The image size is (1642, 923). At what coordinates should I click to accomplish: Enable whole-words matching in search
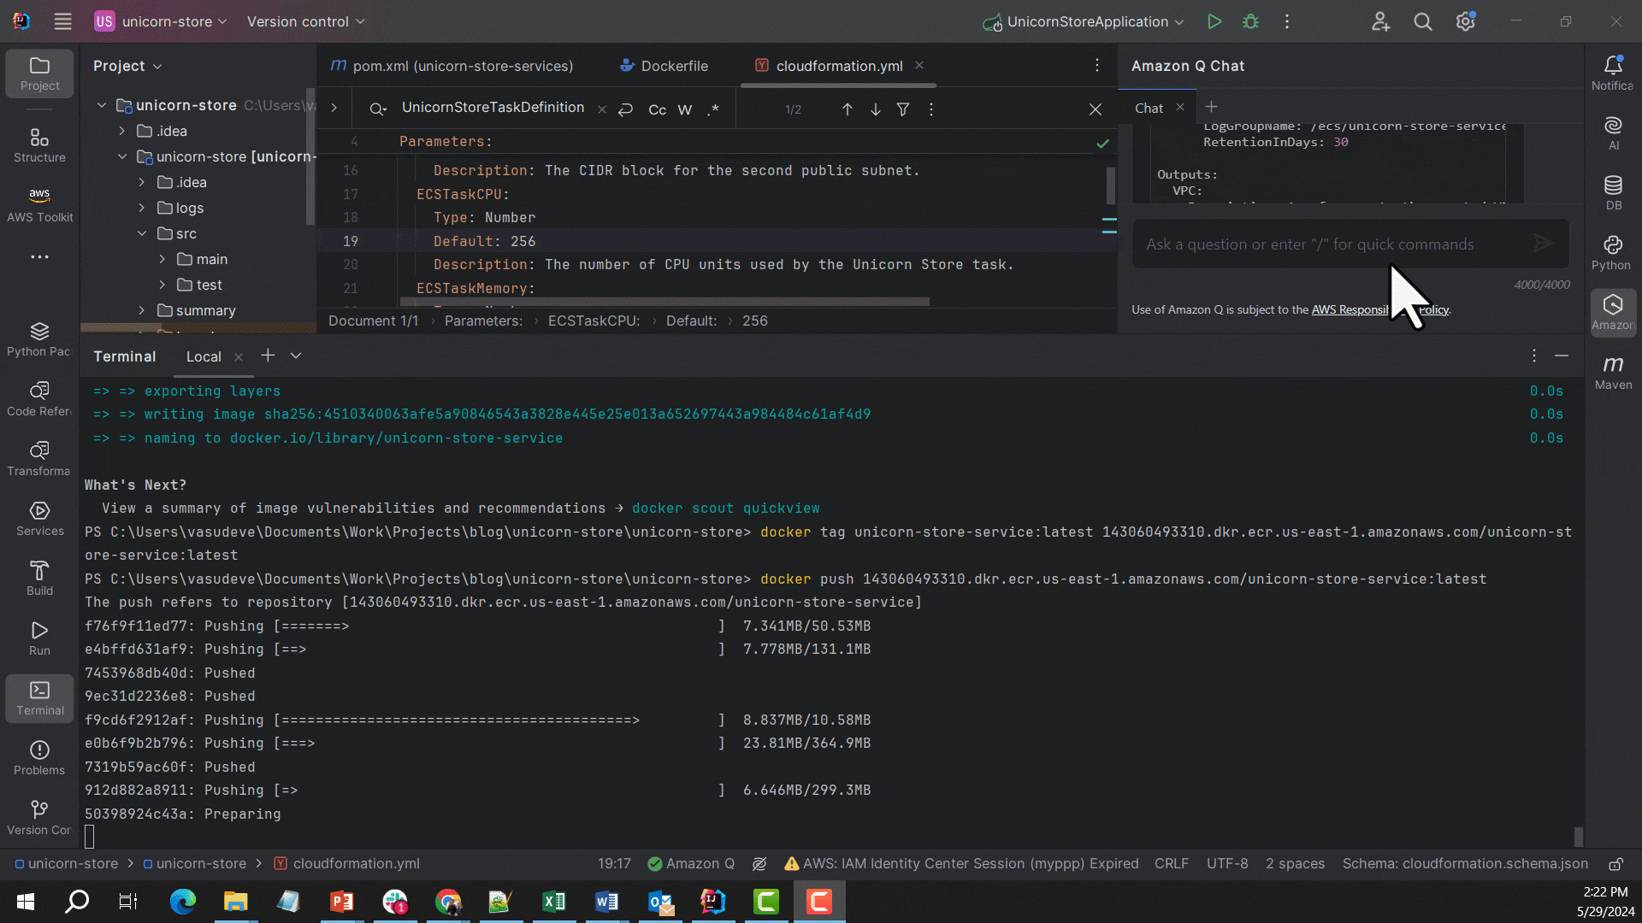(684, 109)
